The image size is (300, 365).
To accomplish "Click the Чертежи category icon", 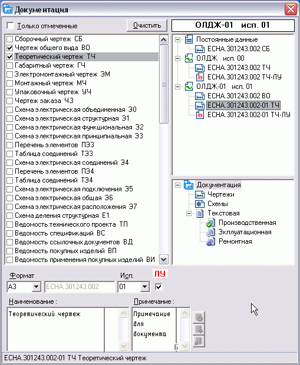I will pyautogui.click(x=200, y=194).
